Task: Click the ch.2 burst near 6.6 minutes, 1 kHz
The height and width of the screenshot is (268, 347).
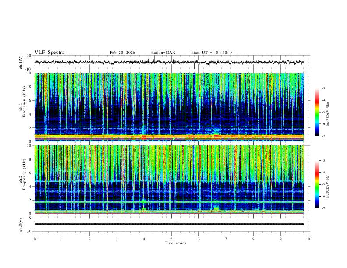Action: (x=216, y=208)
